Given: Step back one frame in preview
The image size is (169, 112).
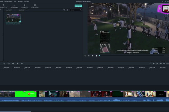Looking at the screenshot, I should click(85, 56).
